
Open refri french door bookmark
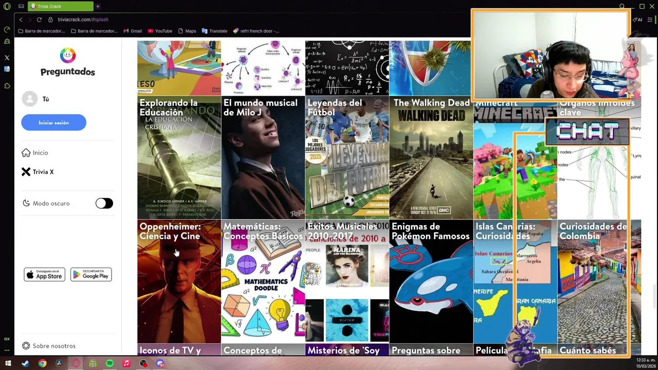coord(256,31)
